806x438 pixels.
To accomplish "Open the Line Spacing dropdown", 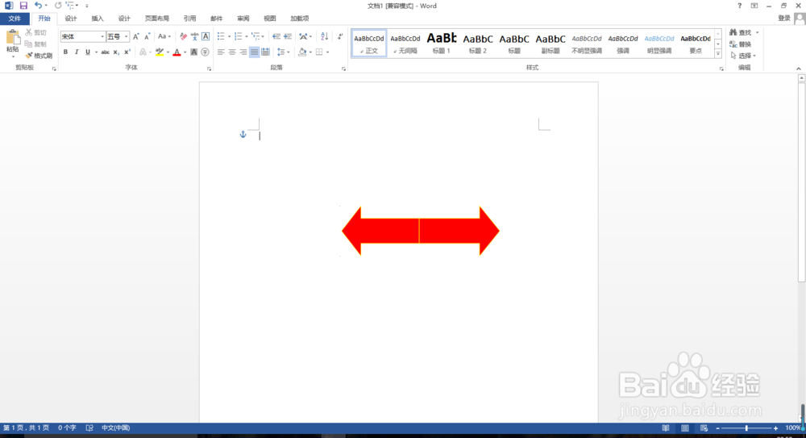I will (283, 52).
